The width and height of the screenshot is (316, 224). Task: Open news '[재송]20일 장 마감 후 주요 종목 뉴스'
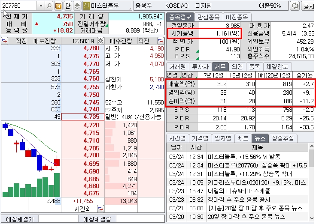(x=255, y=208)
